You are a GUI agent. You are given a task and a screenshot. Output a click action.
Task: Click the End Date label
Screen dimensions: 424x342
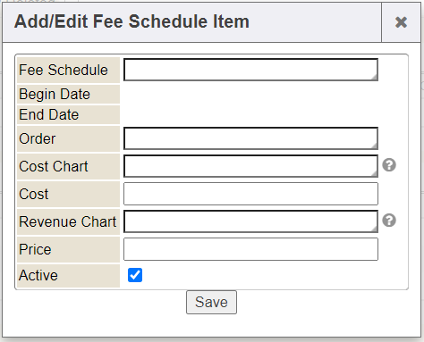pyautogui.click(x=49, y=114)
